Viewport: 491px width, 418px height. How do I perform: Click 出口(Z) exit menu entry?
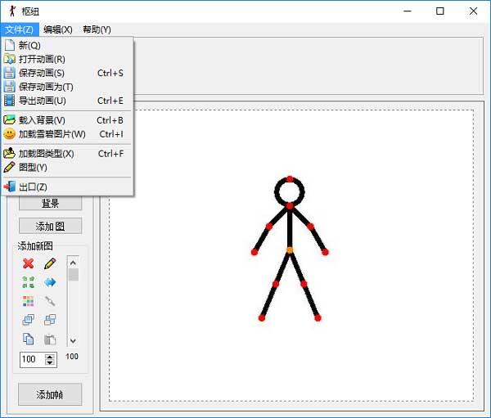(x=67, y=187)
